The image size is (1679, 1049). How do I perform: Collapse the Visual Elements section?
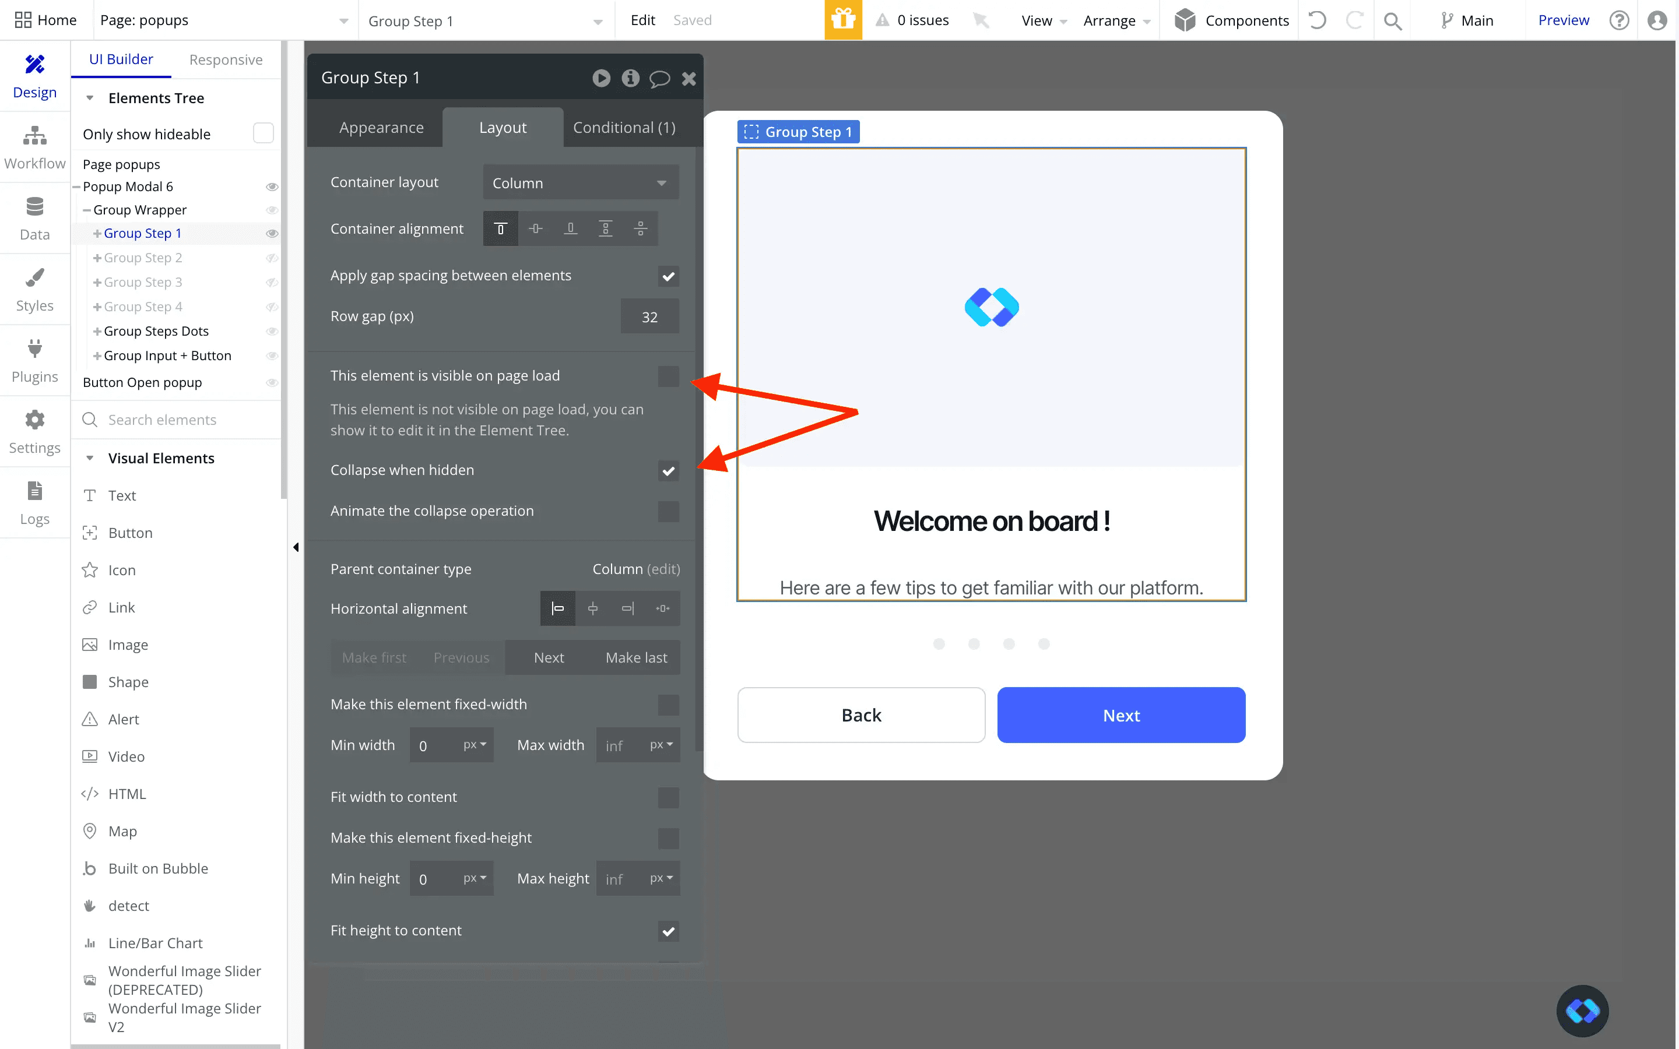click(x=90, y=458)
